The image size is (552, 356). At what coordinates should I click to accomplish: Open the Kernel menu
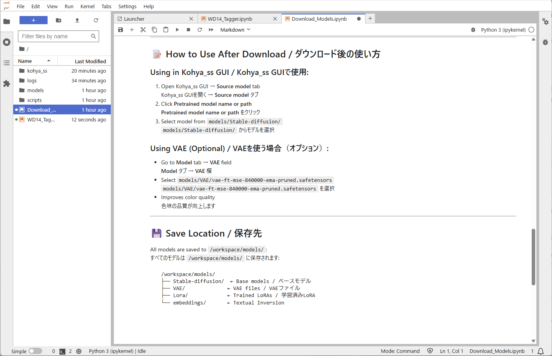point(87,6)
